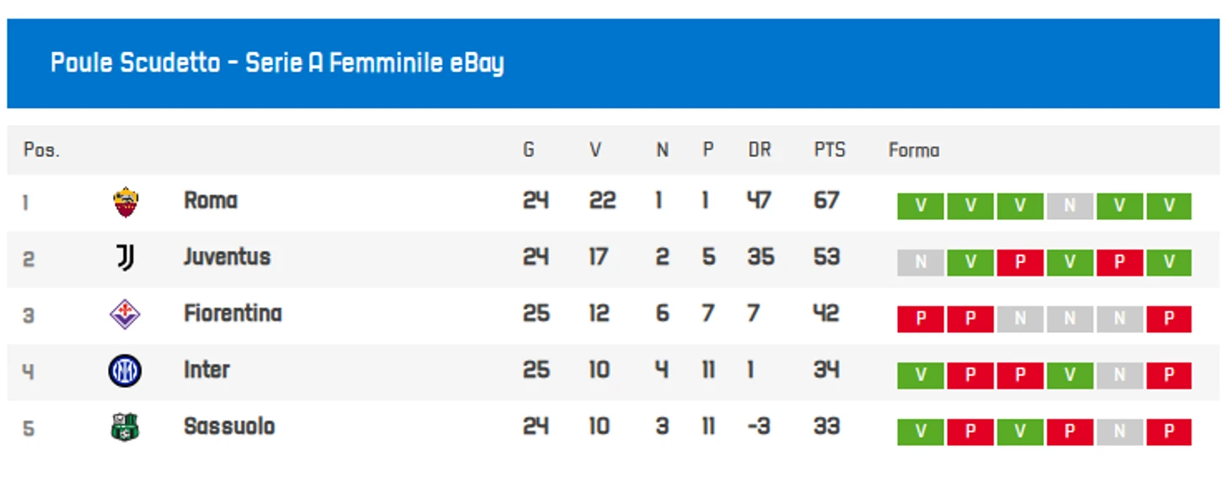Select the Fiorentina crest icon
The image size is (1231, 478).
(125, 314)
